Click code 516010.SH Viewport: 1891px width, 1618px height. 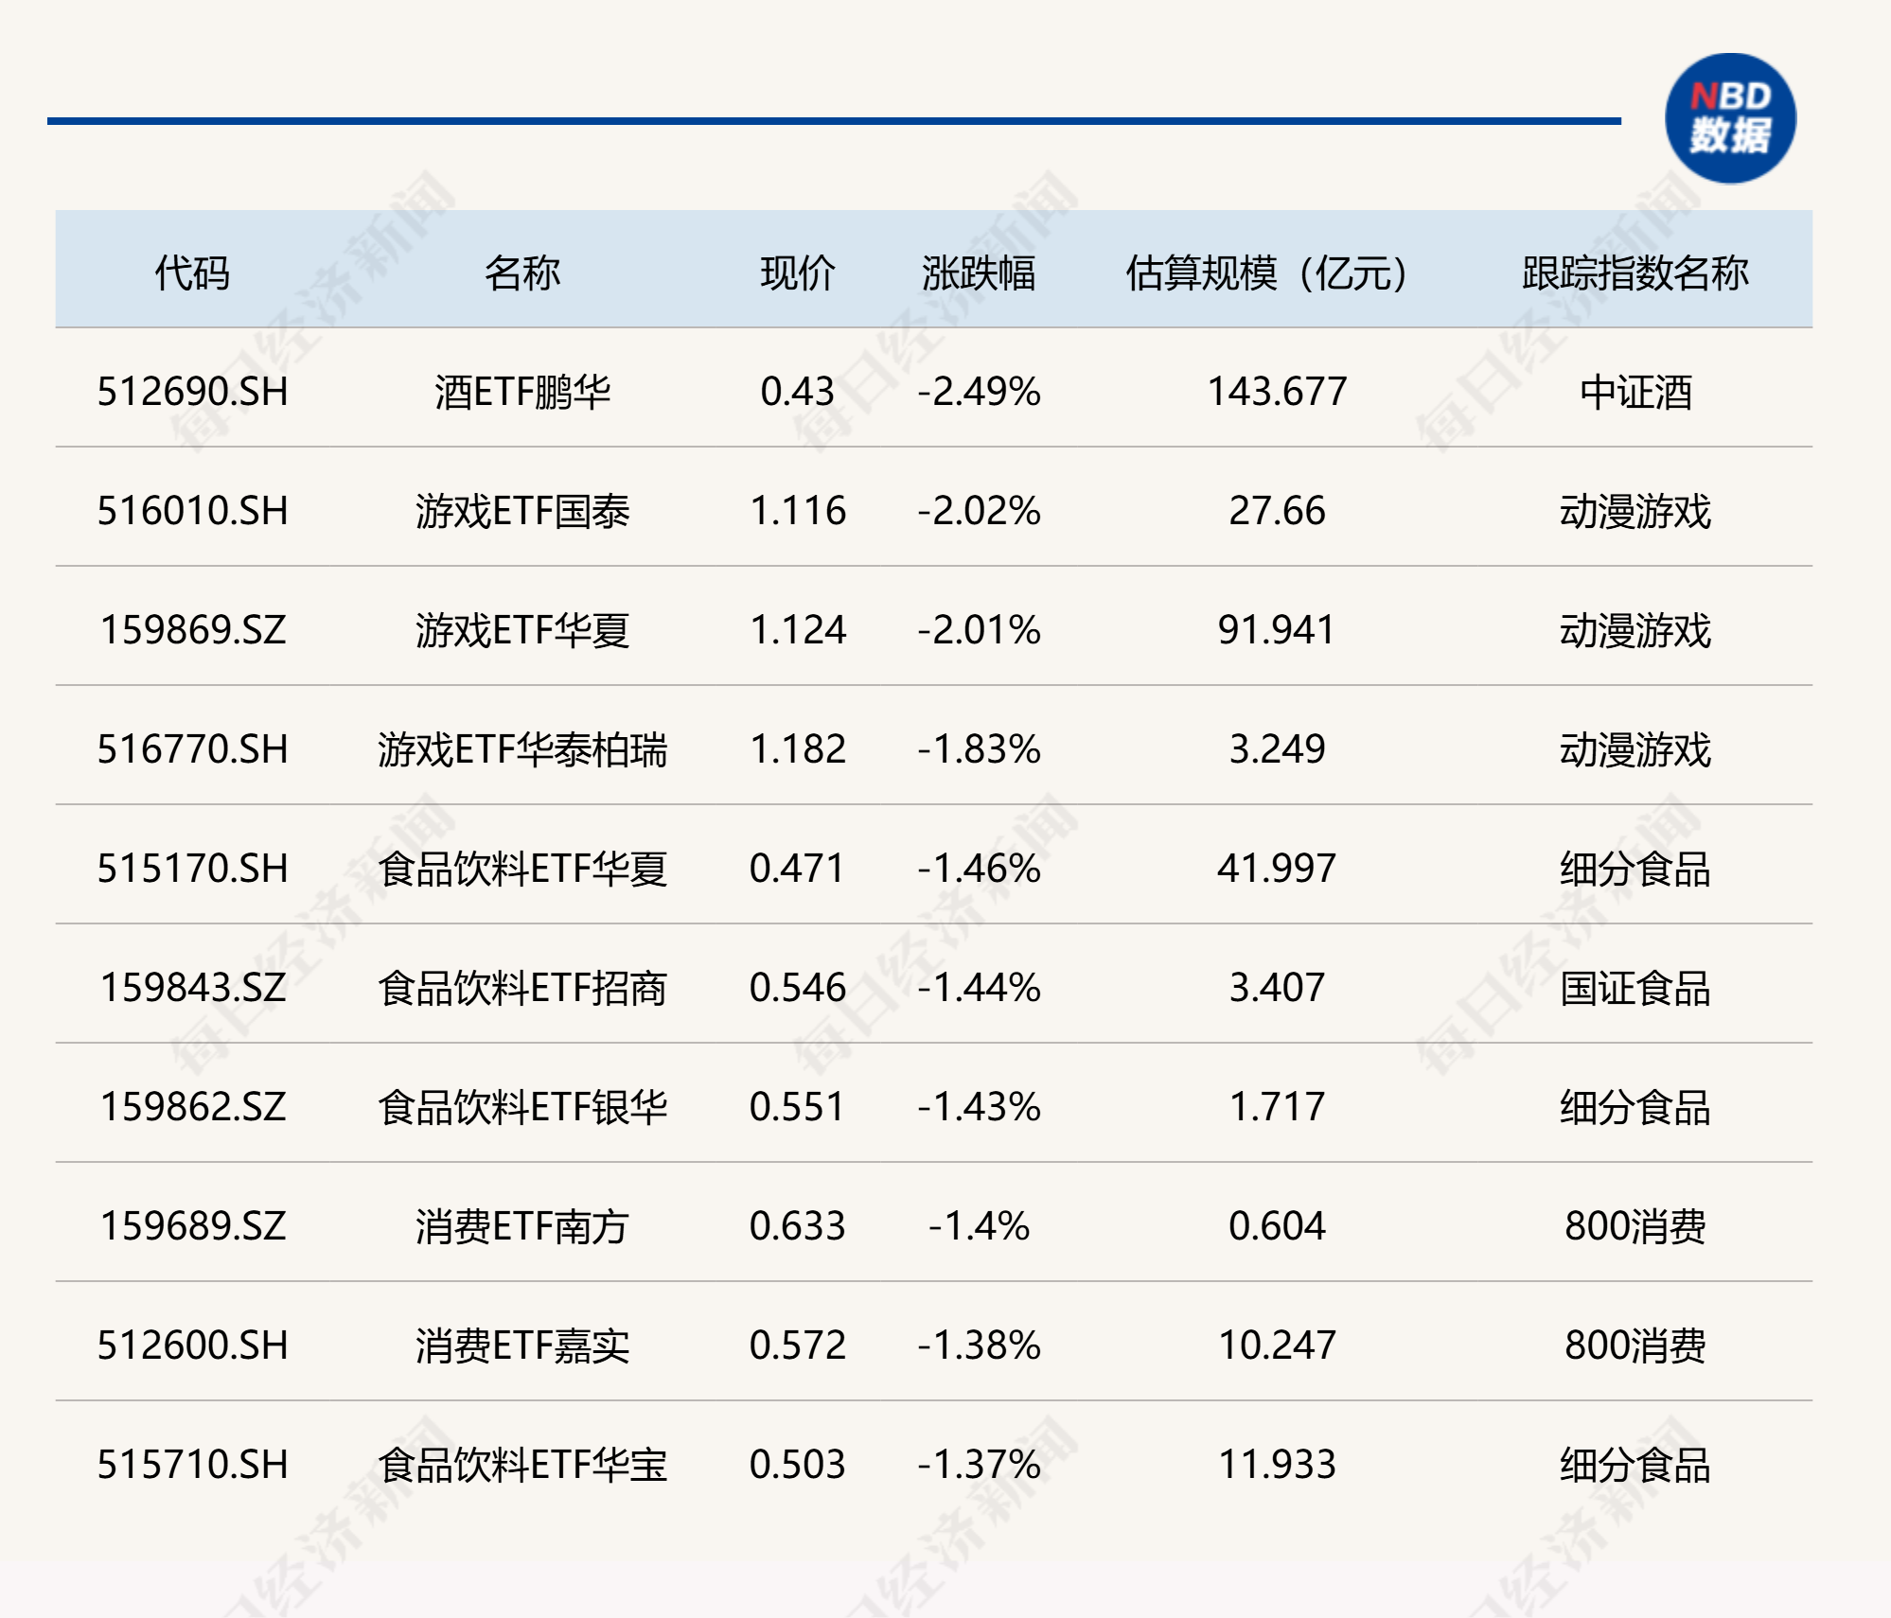[192, 511]
